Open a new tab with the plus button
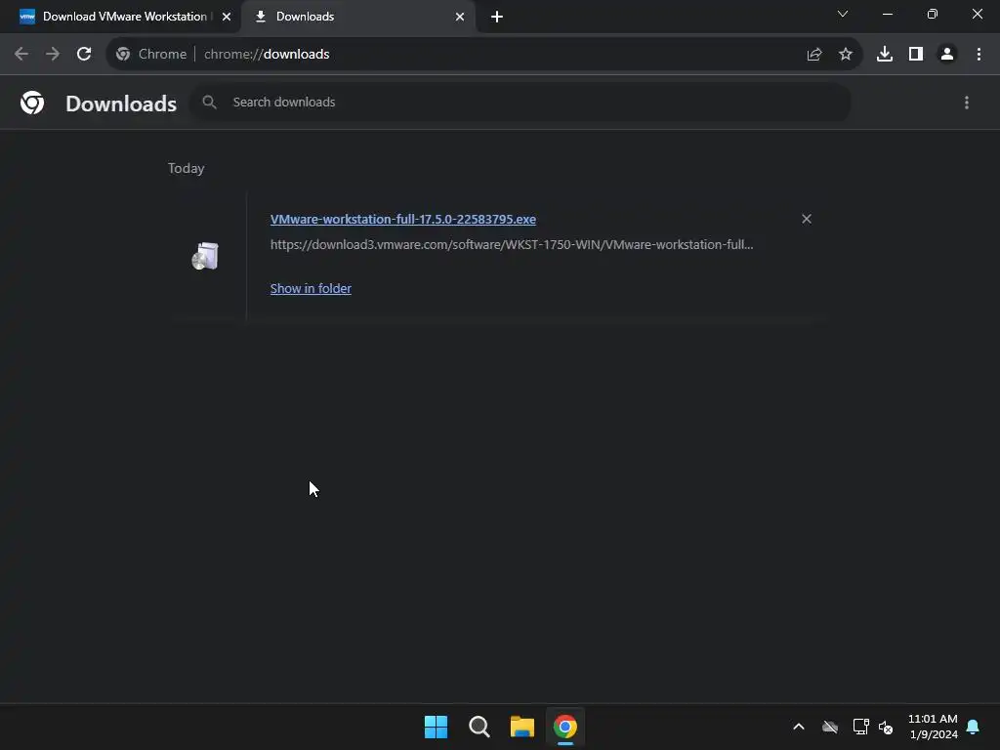 497,17
